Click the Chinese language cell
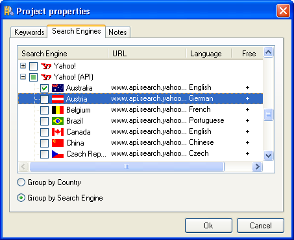Viewport: 294px width, 240px height. coord(201,142)
